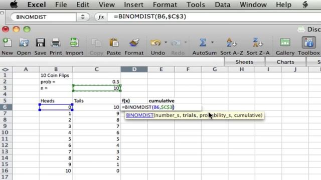The width and height of the screenshot is (321, 180).
Task: Click the in-cell formula editor in D6
Action: (161, 107)
